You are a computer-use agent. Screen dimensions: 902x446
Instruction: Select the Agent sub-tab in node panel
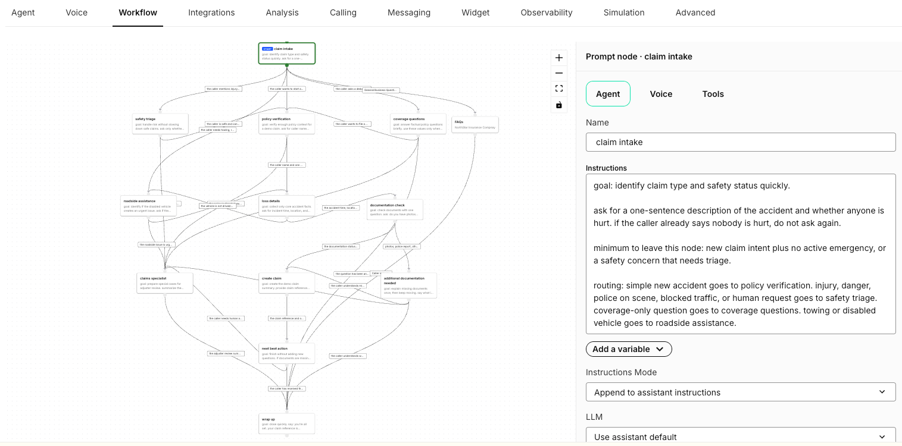(608, 94)
